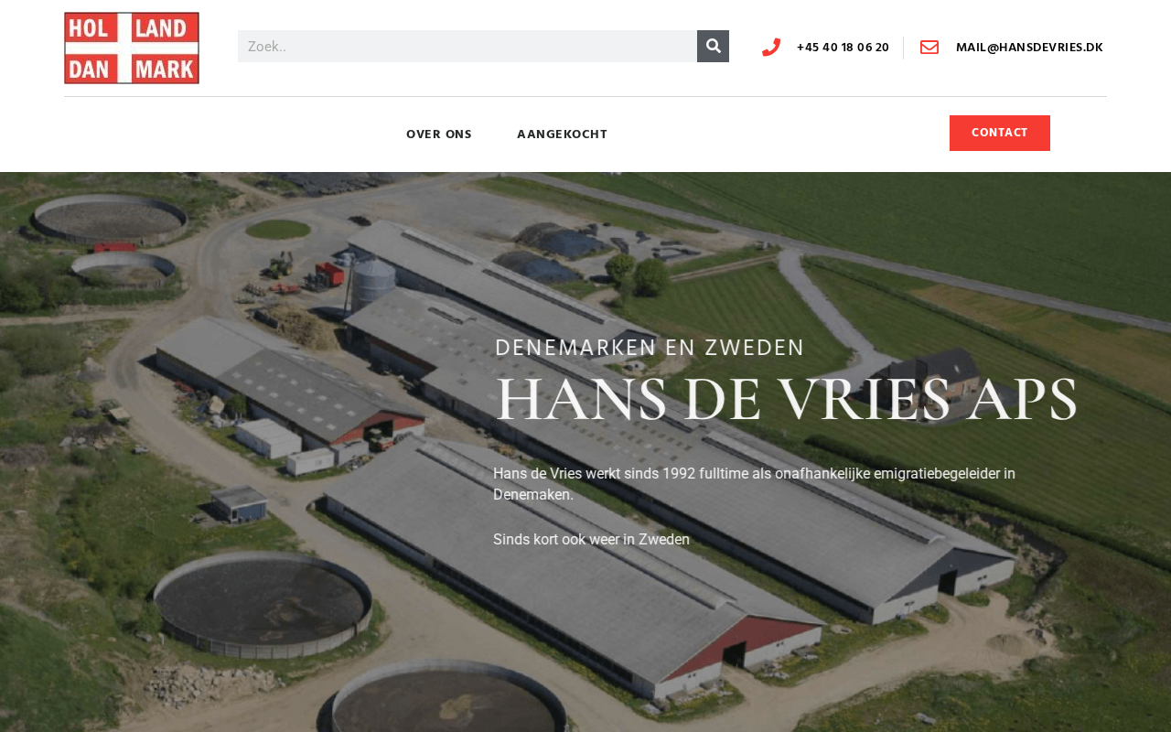This screenshot has height=732, width=1171.
Task: Click the red envelope mail icon
Action: [929, 48]
